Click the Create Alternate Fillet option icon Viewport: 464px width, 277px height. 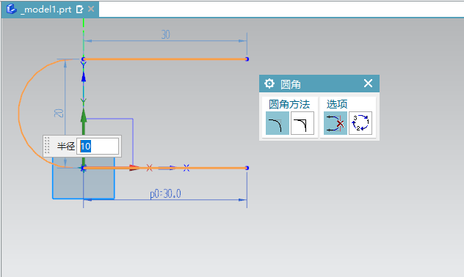click(360, 123)
